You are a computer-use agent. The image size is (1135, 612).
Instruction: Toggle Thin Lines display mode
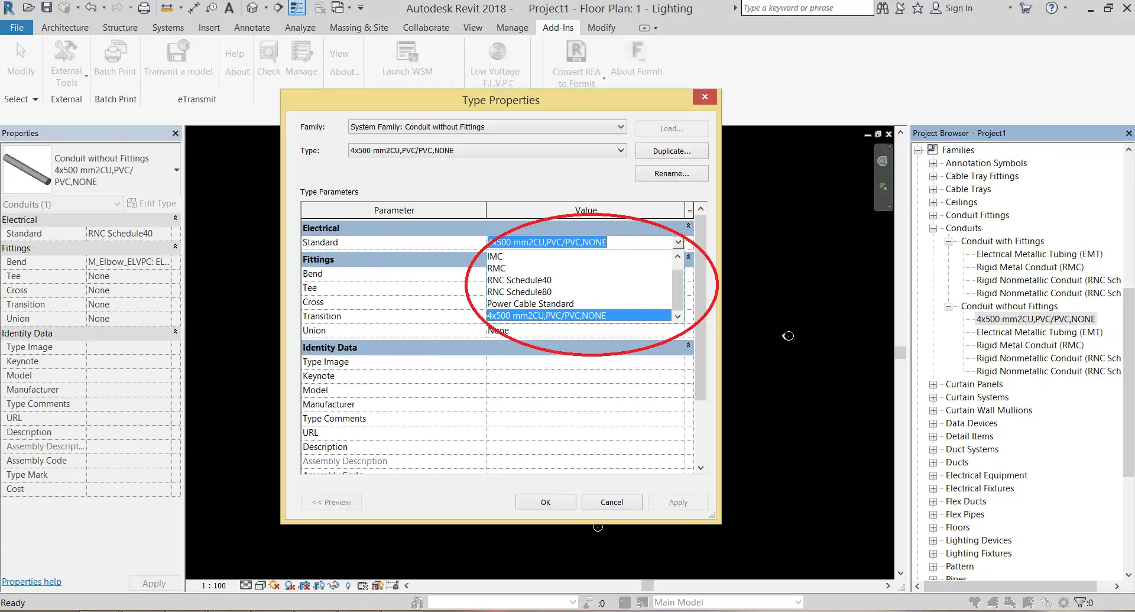pyautogui.click(x=297, y=8)
